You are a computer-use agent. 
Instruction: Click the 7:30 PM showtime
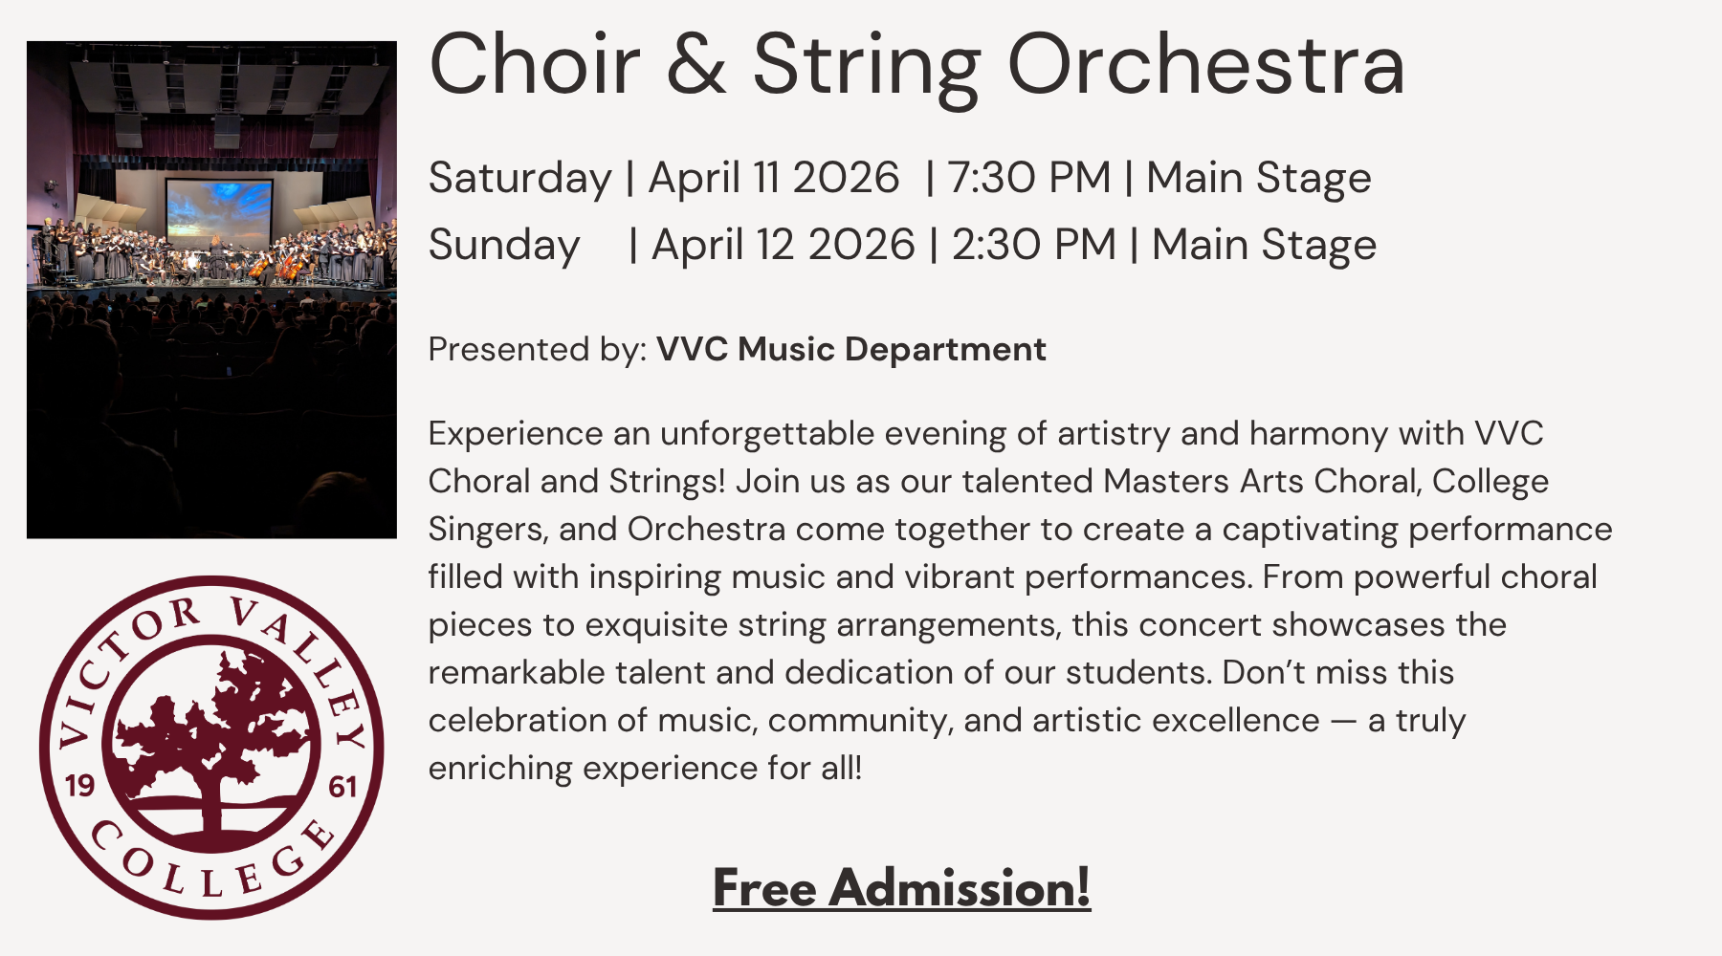[1028, 178]
